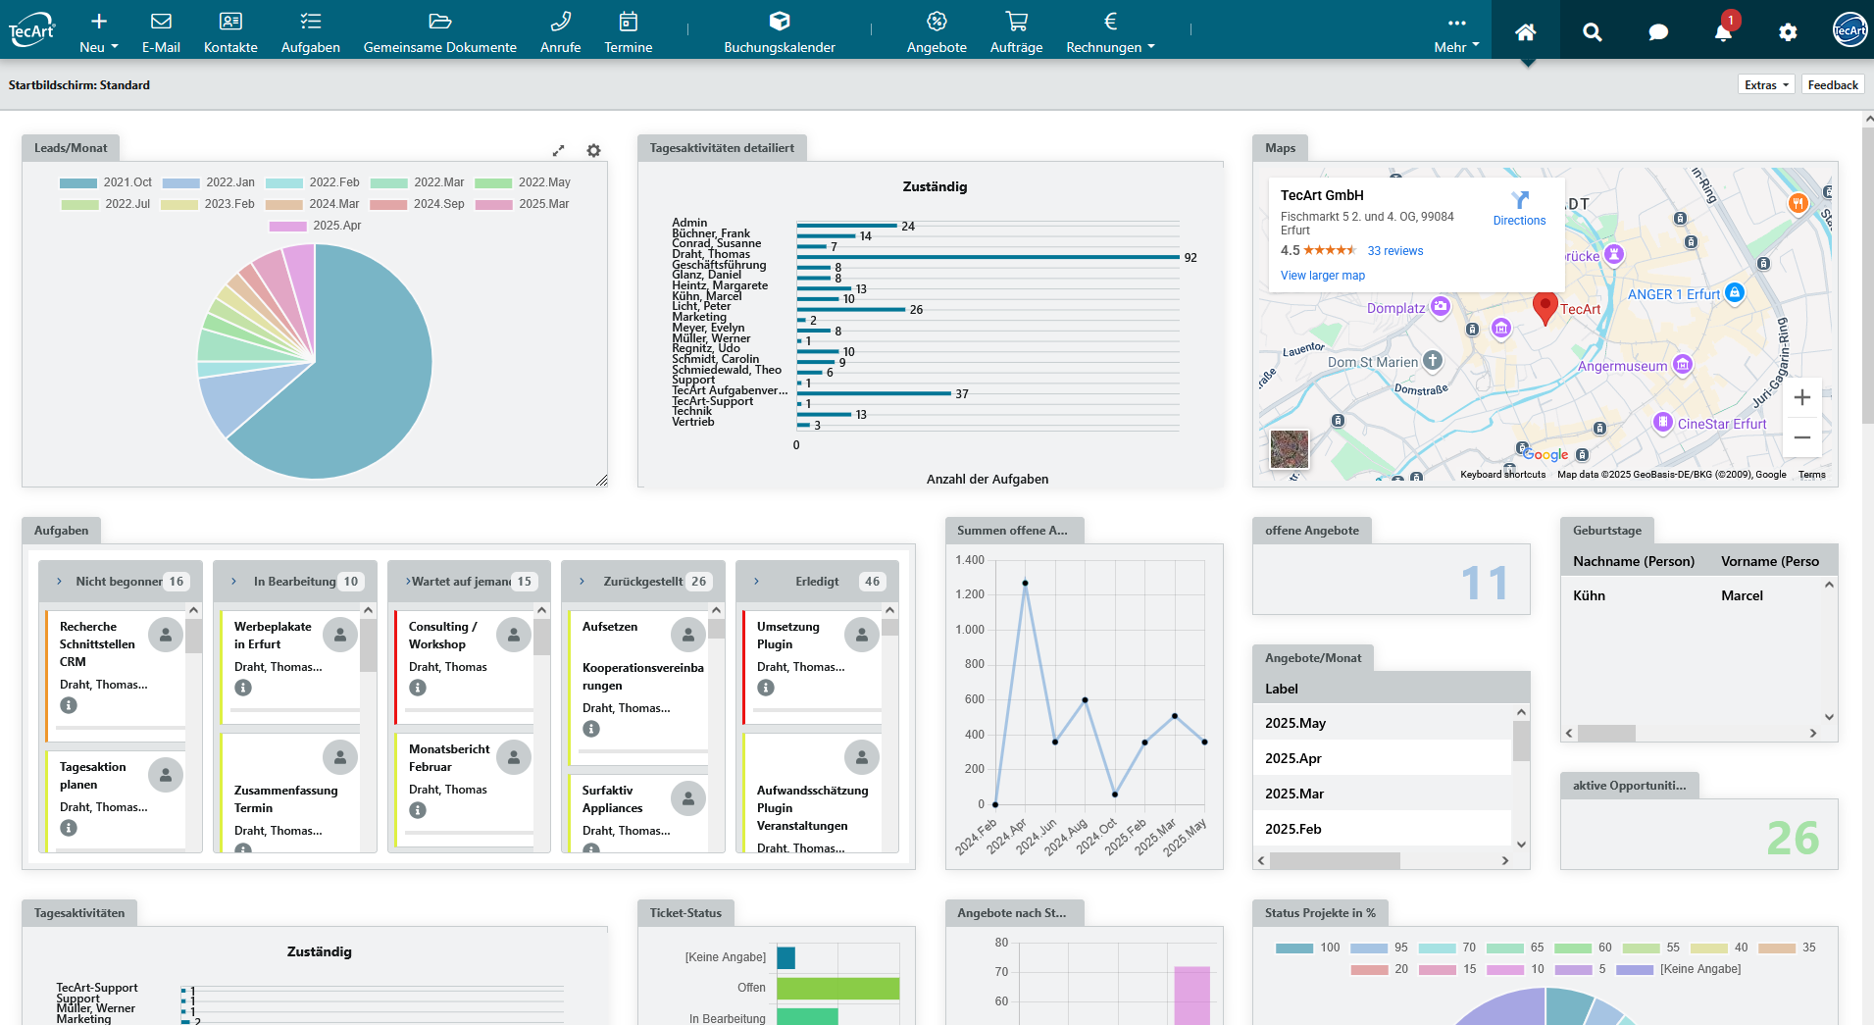Screen dimensions: 1874x1025
Task: Click View larger map link
Action: coord(1322,276)
